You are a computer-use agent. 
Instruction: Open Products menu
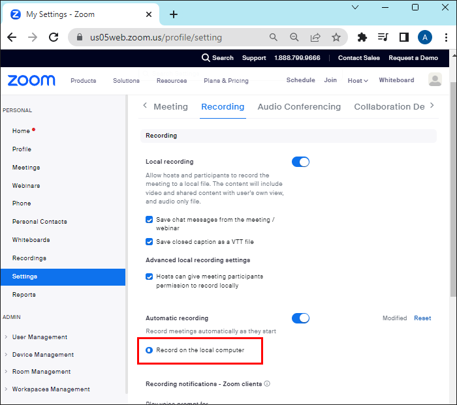pos(84,81)
